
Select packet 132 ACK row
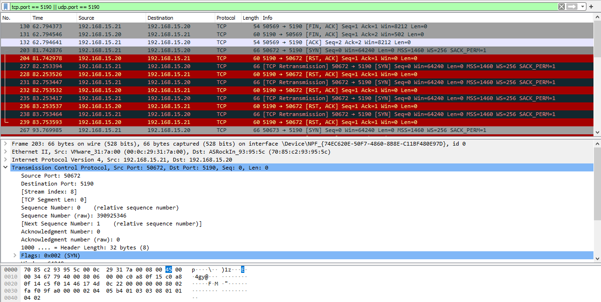point(282,42)
